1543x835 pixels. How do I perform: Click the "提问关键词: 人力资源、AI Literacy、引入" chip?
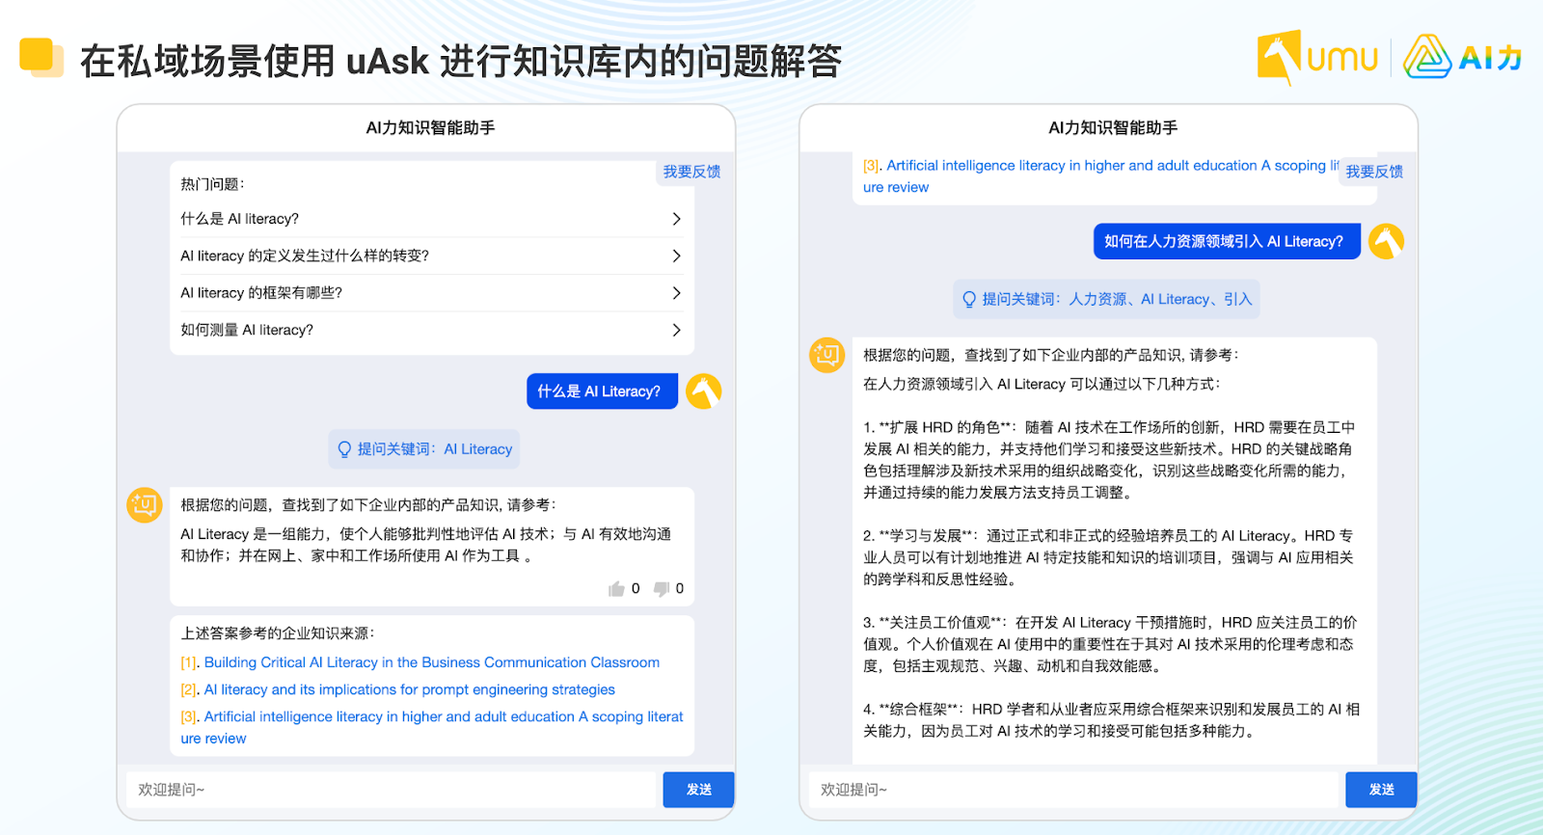pos(1106,300)
